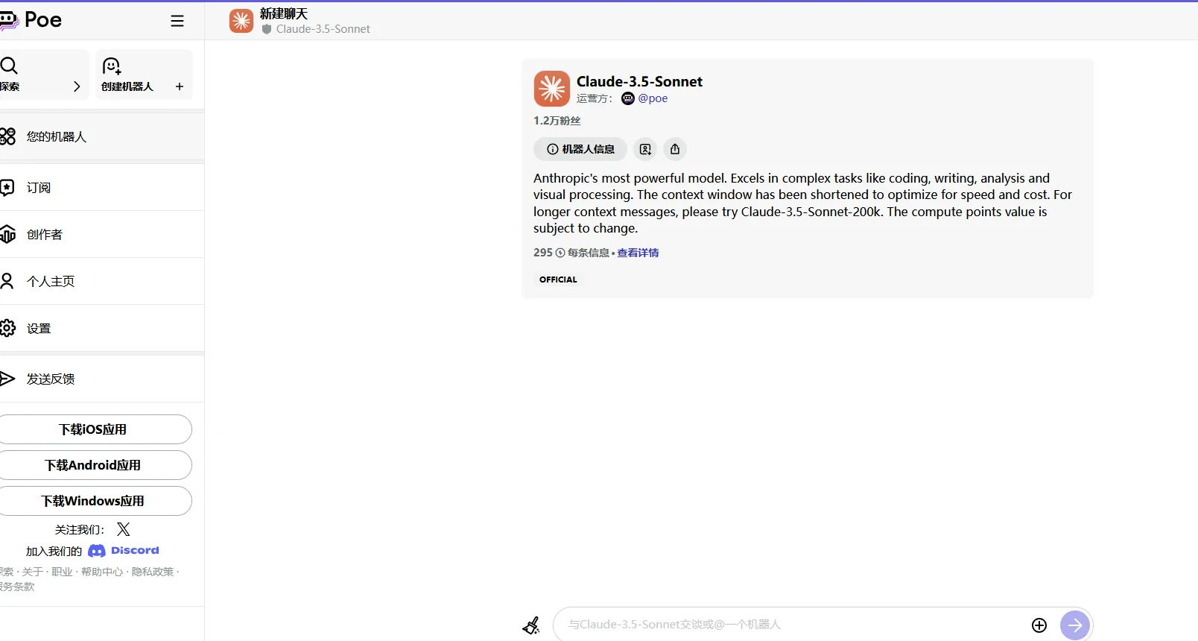Click the chat message input field

[790, 625]
